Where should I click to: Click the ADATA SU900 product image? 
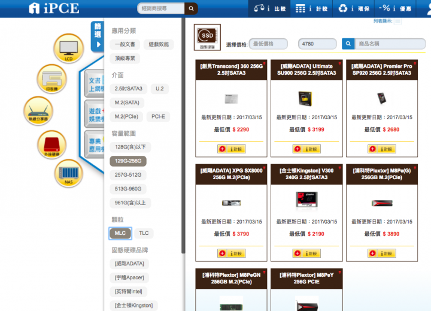pos(305,98)
